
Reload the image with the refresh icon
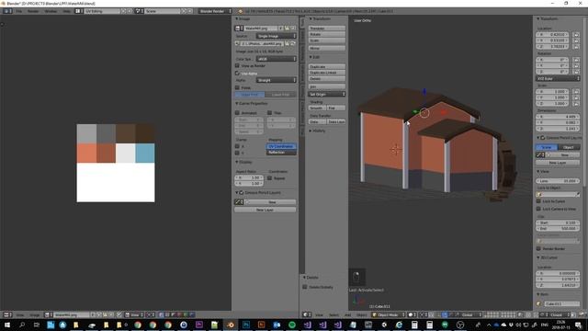[292, 43]
